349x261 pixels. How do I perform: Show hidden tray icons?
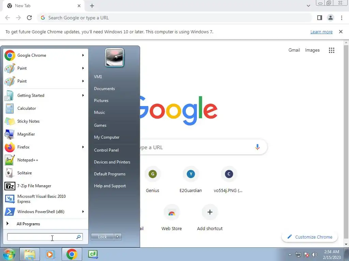290,255
